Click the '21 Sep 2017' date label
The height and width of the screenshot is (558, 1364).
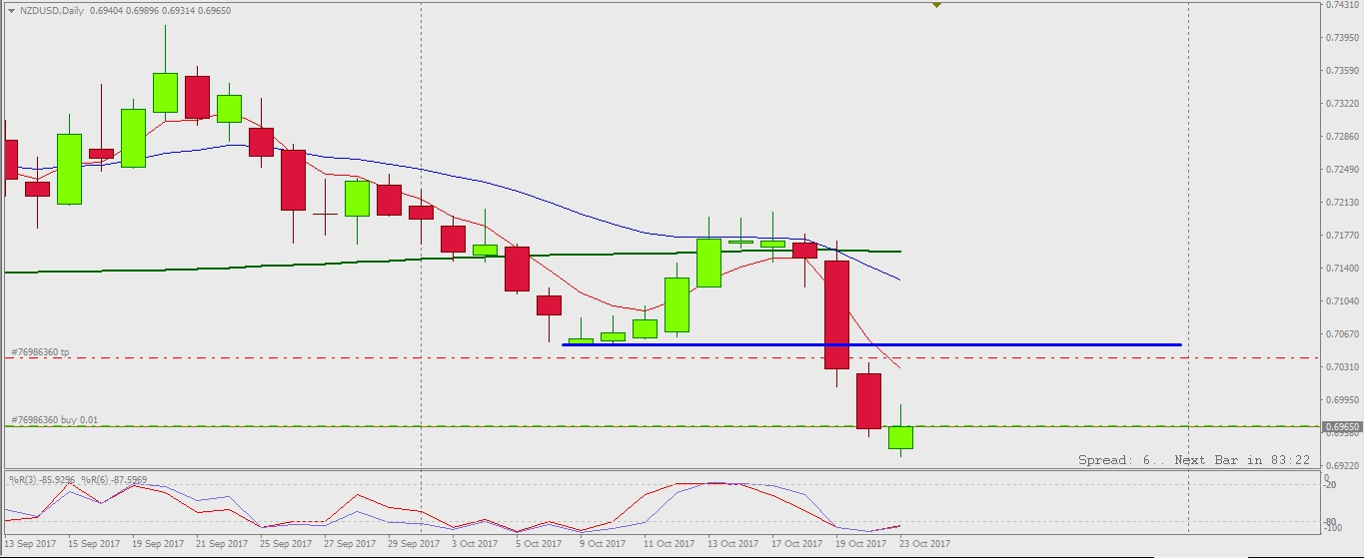pyautogui.click(x=221, y=544)
